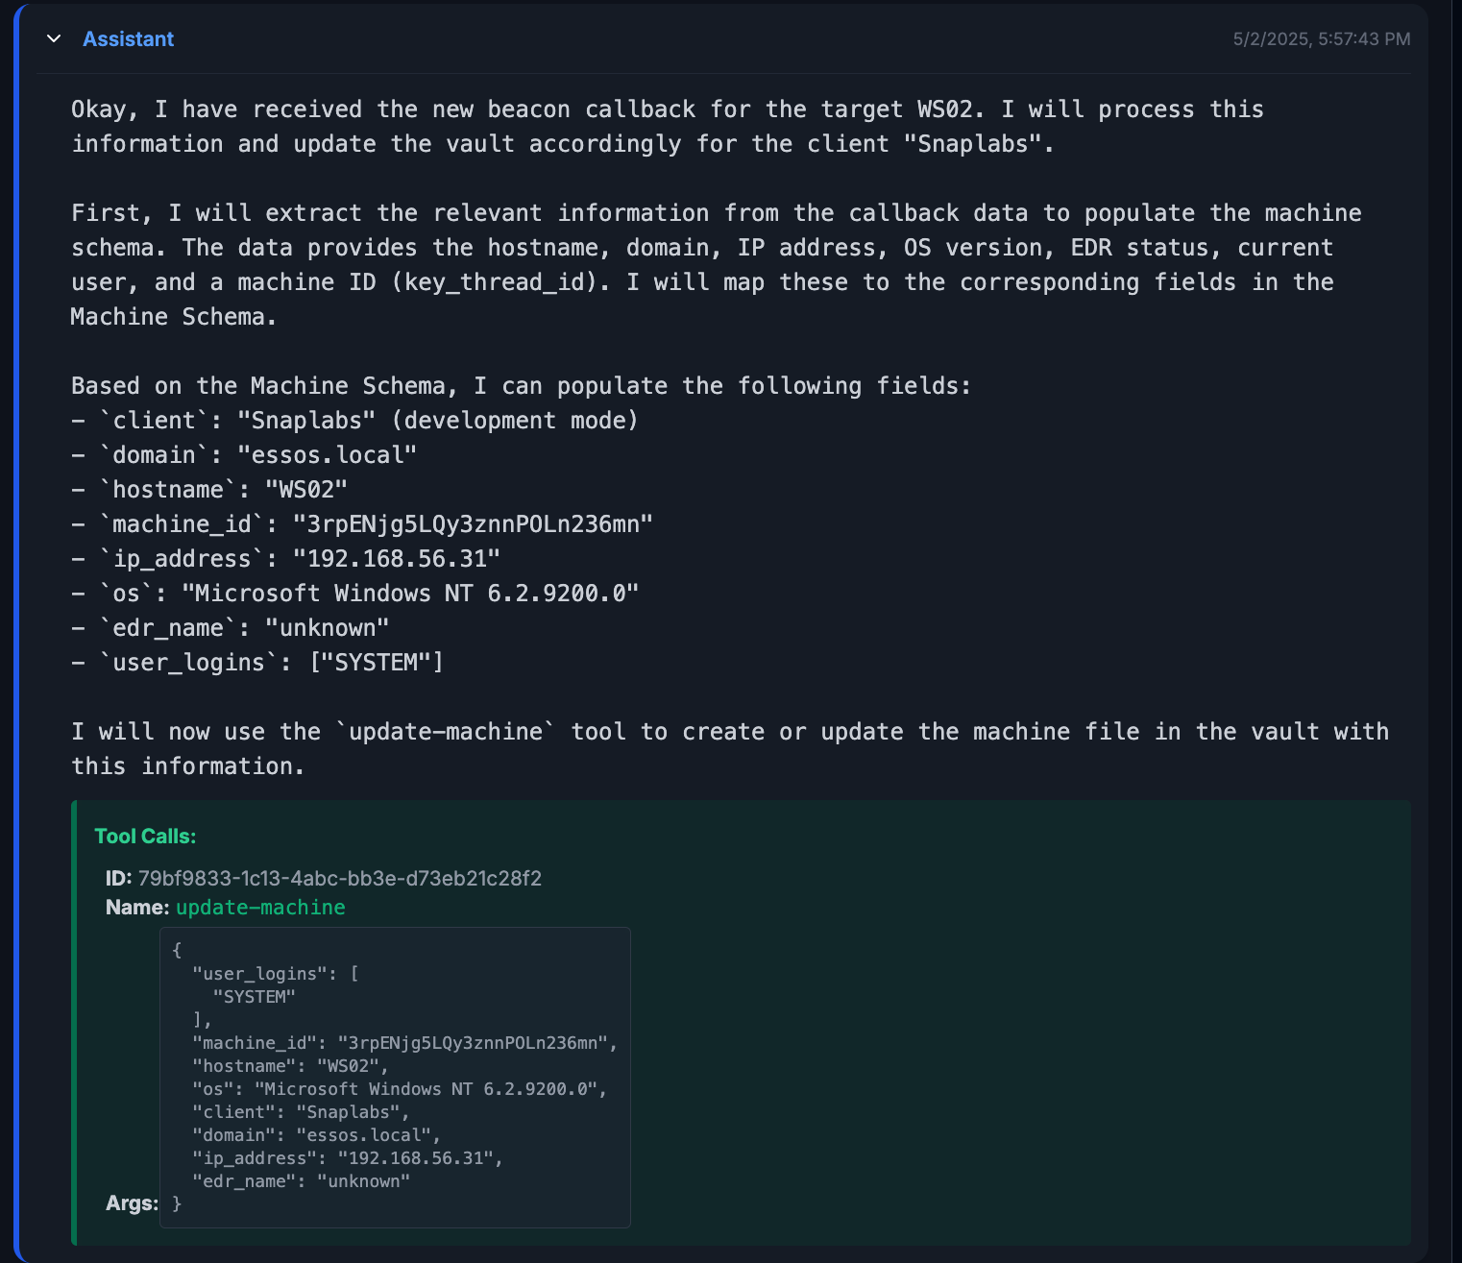Image resolution: width=1462 pixels, height=1263 pixels.
Task: Click the 5/2/2025, 5:57:43 PM timestamp
Action: pyautogui.click(x=1321, y=39)
